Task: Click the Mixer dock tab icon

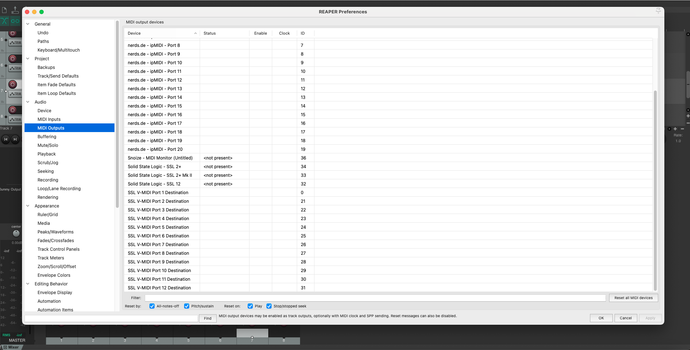Action: click(x=5, y=347)
